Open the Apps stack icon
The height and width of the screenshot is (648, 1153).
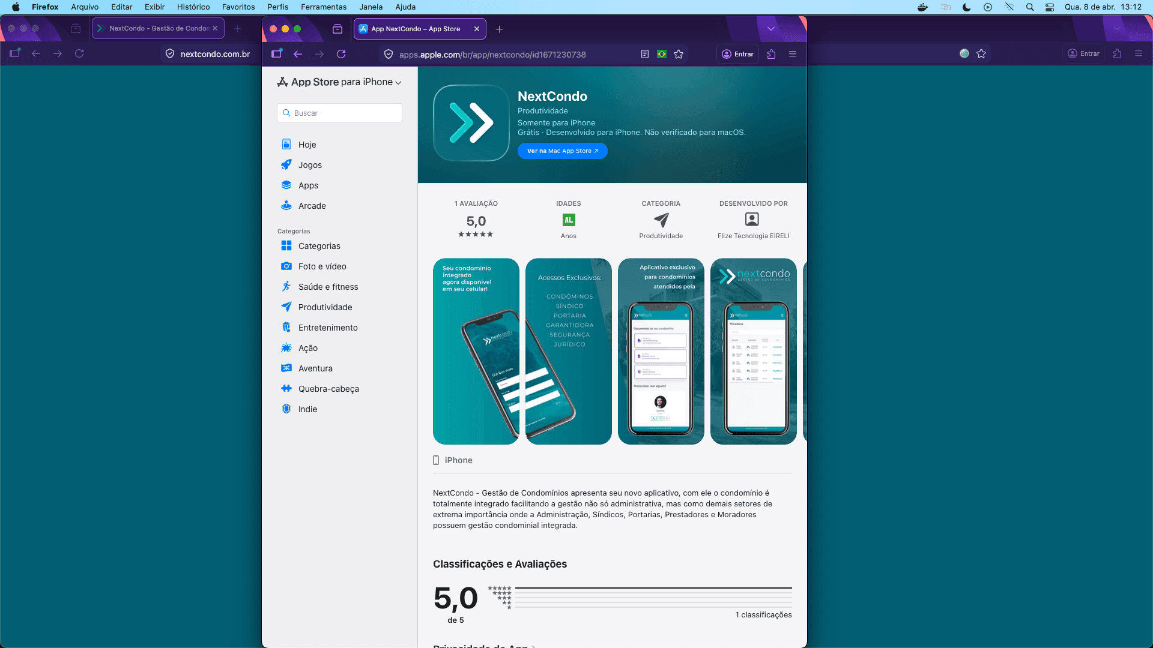click(286, 185)
